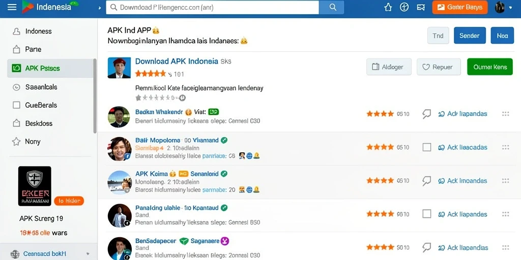Tick the checkbox on Baif Mopoloma row

point(427,147)
